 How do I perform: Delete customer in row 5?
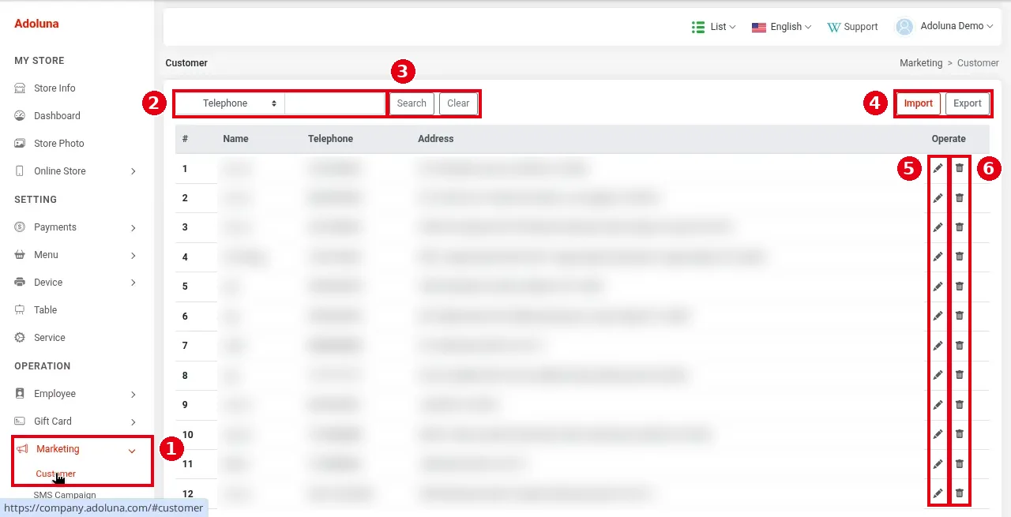point(960,286)
